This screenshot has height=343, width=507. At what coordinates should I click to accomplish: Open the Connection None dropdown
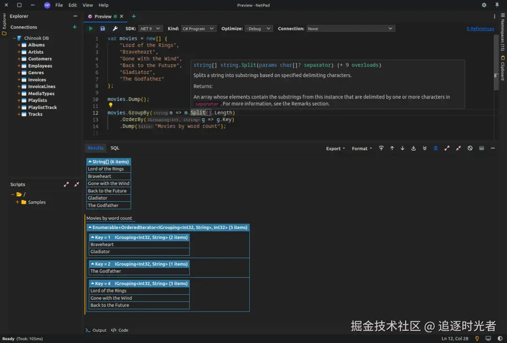coord(351,29)
